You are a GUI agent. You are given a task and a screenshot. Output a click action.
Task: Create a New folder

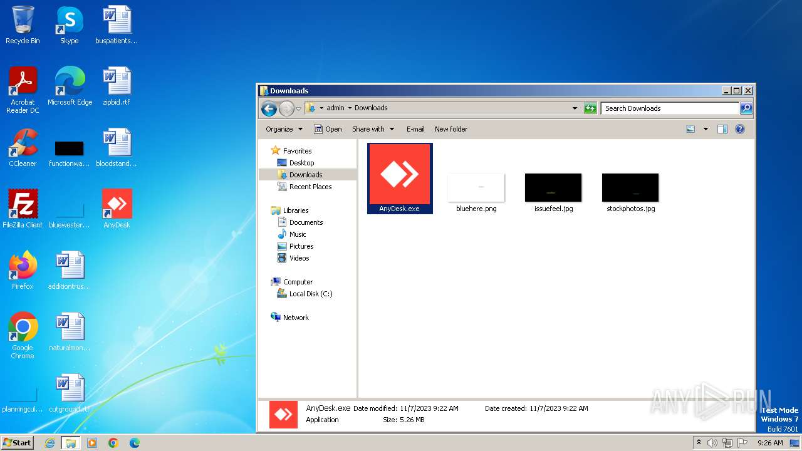(x=451, y=129)
